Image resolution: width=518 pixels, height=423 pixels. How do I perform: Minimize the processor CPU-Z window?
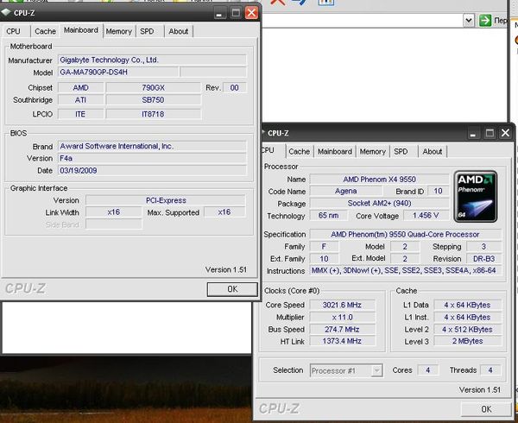click(x=473, y=133)
